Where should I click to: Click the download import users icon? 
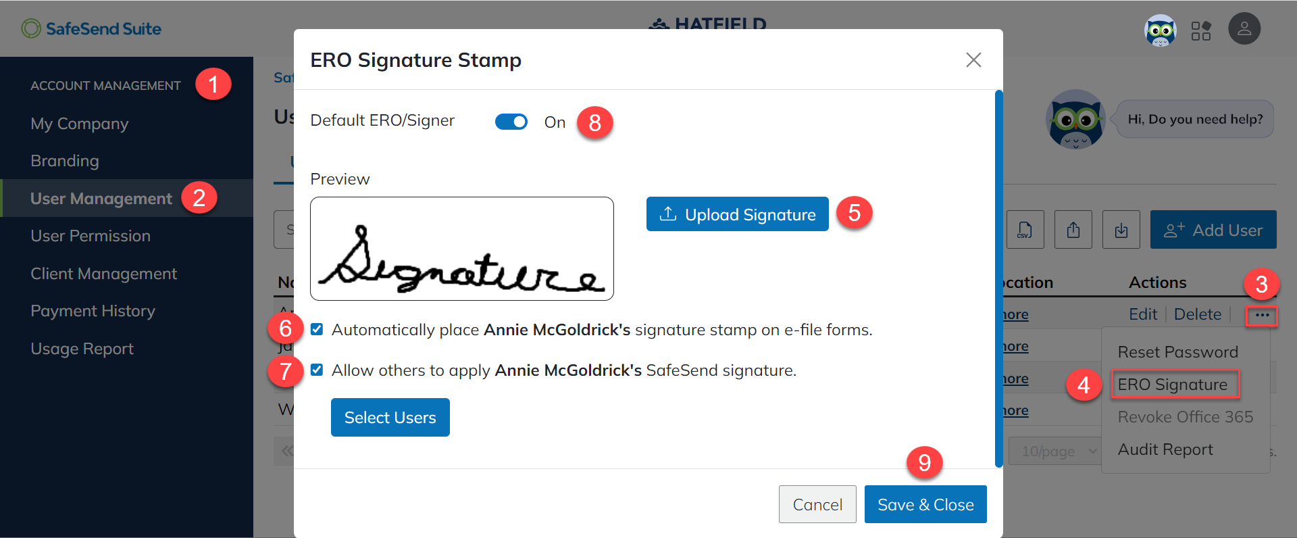[1121, 229]
